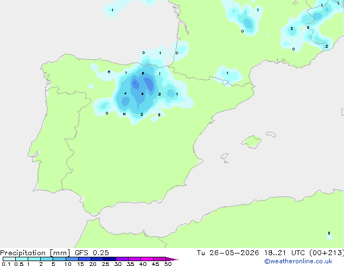Click Mallorca island on the map
This screenshot has height=266, width=344.
tap(252, 142)
